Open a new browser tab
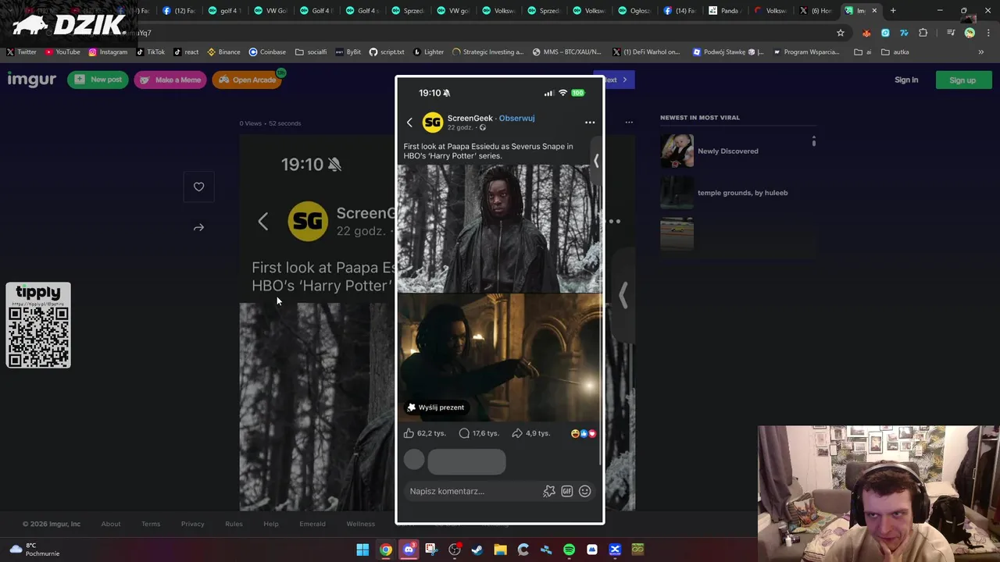Screen dimensions: 1000x562 pos(893,11)
